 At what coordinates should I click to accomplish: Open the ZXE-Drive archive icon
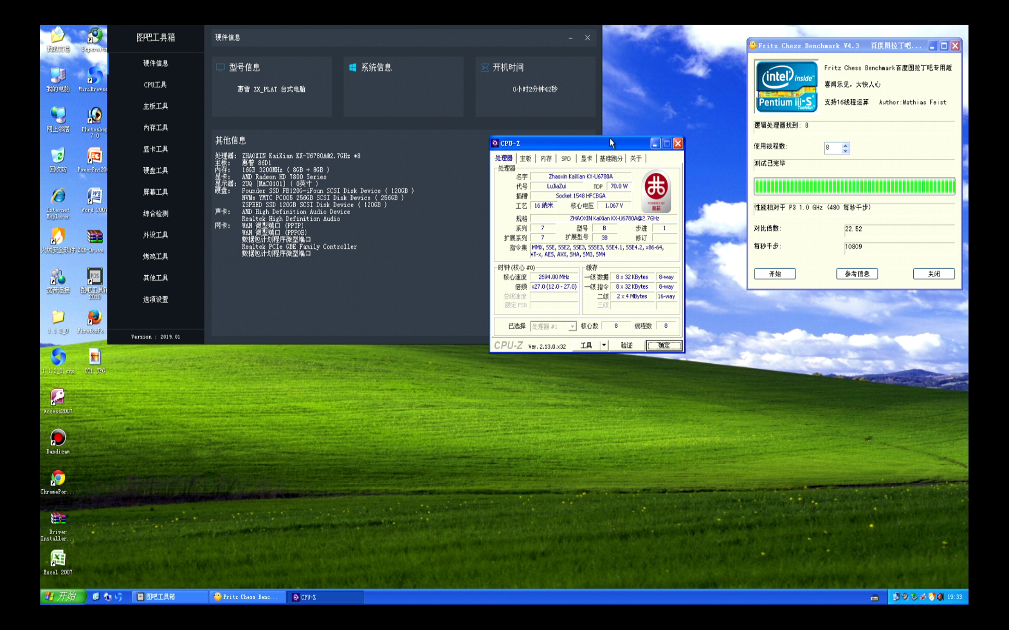tap(92, 240)
